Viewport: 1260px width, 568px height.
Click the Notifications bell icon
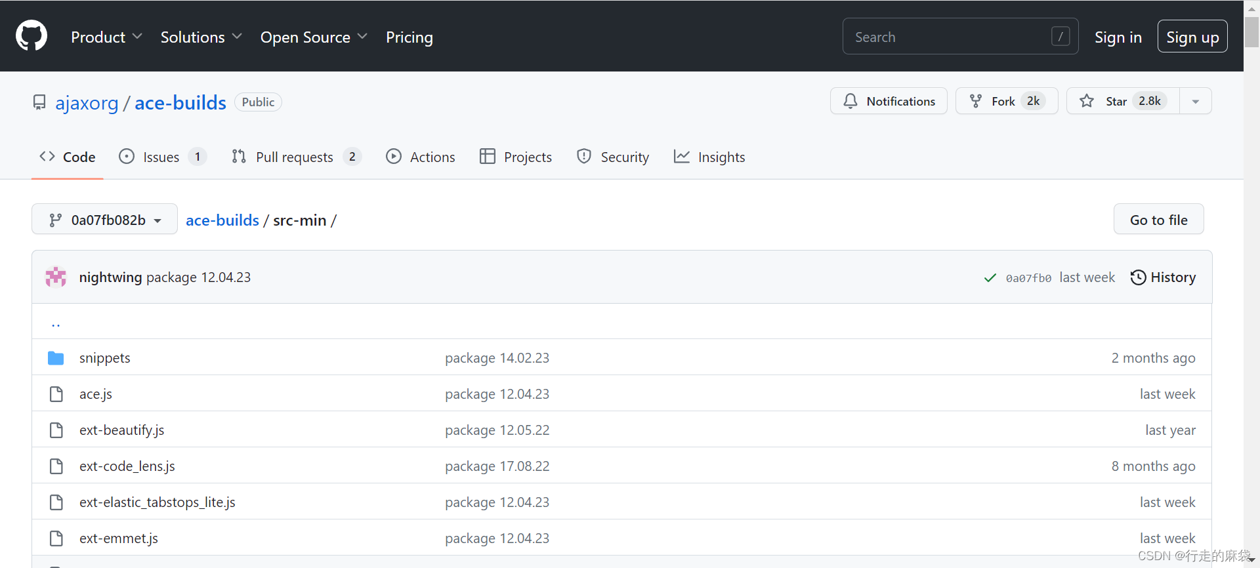(x=850, y=101)
